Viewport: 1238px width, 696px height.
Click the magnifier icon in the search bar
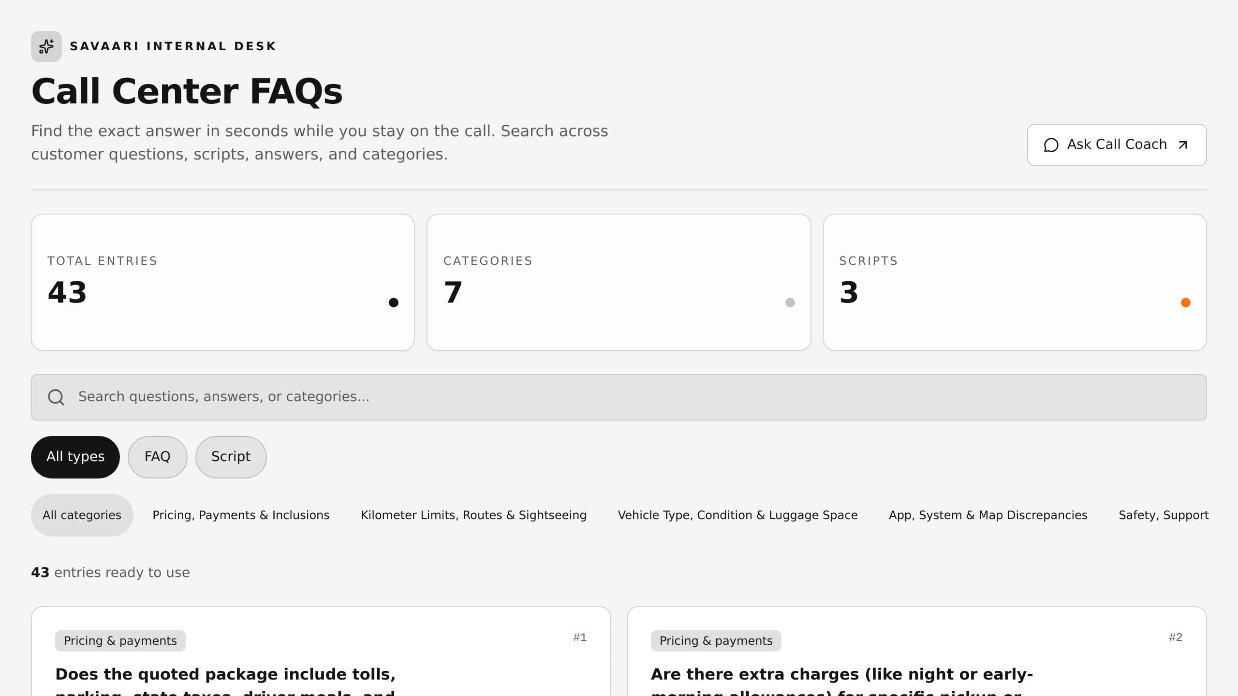tap(56, 397)
